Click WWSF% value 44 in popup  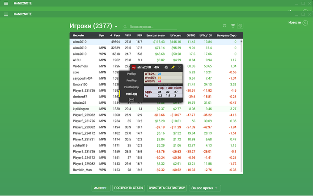pyautogui.click(x=159, y=81)
